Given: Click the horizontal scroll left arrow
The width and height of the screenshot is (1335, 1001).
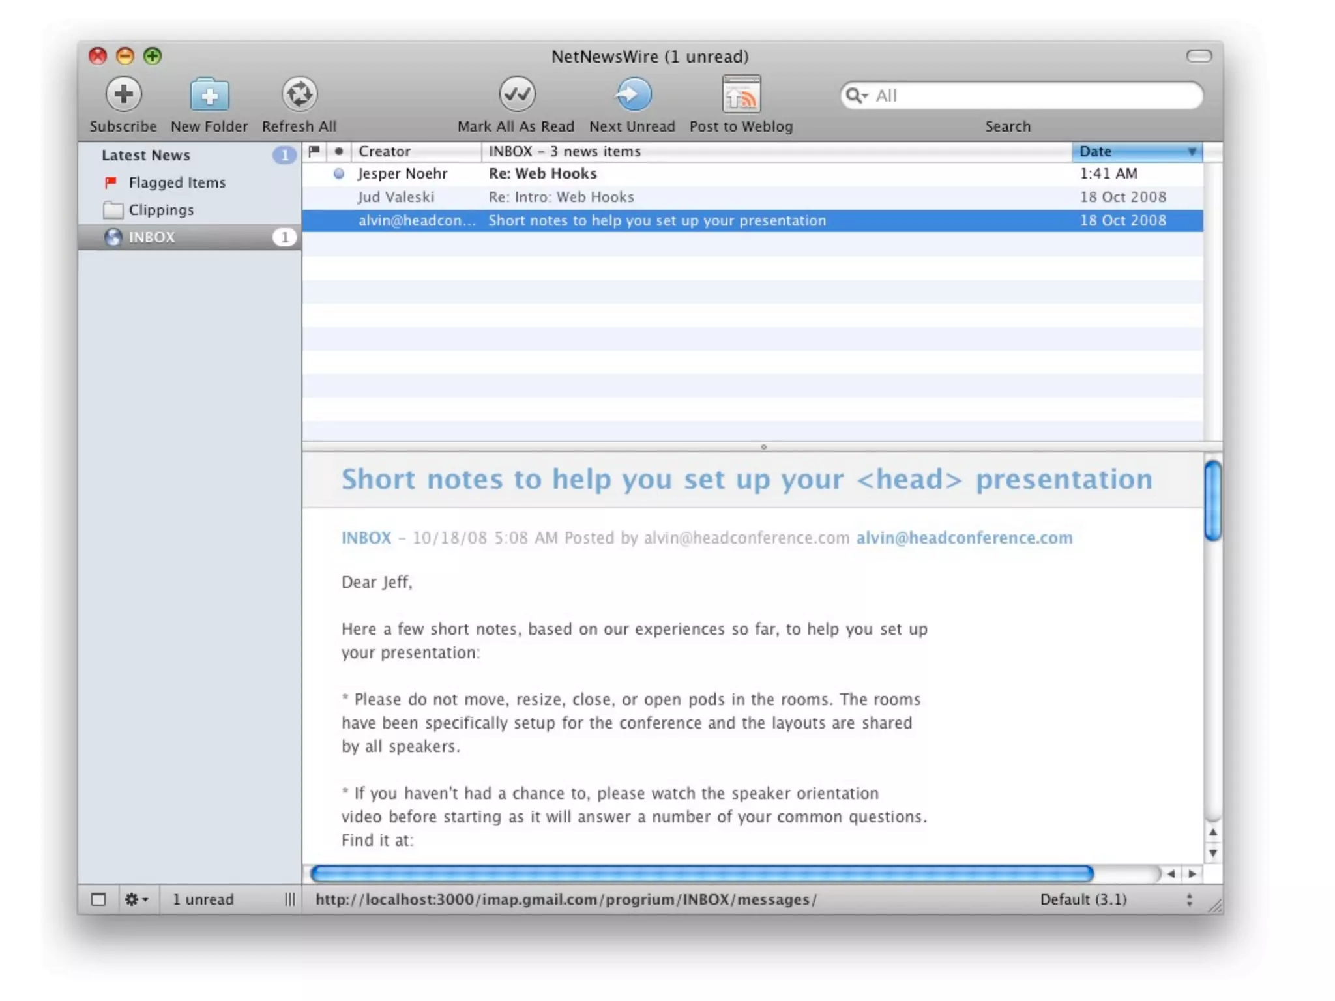Looking at the screenshot, I should 1171,874.
